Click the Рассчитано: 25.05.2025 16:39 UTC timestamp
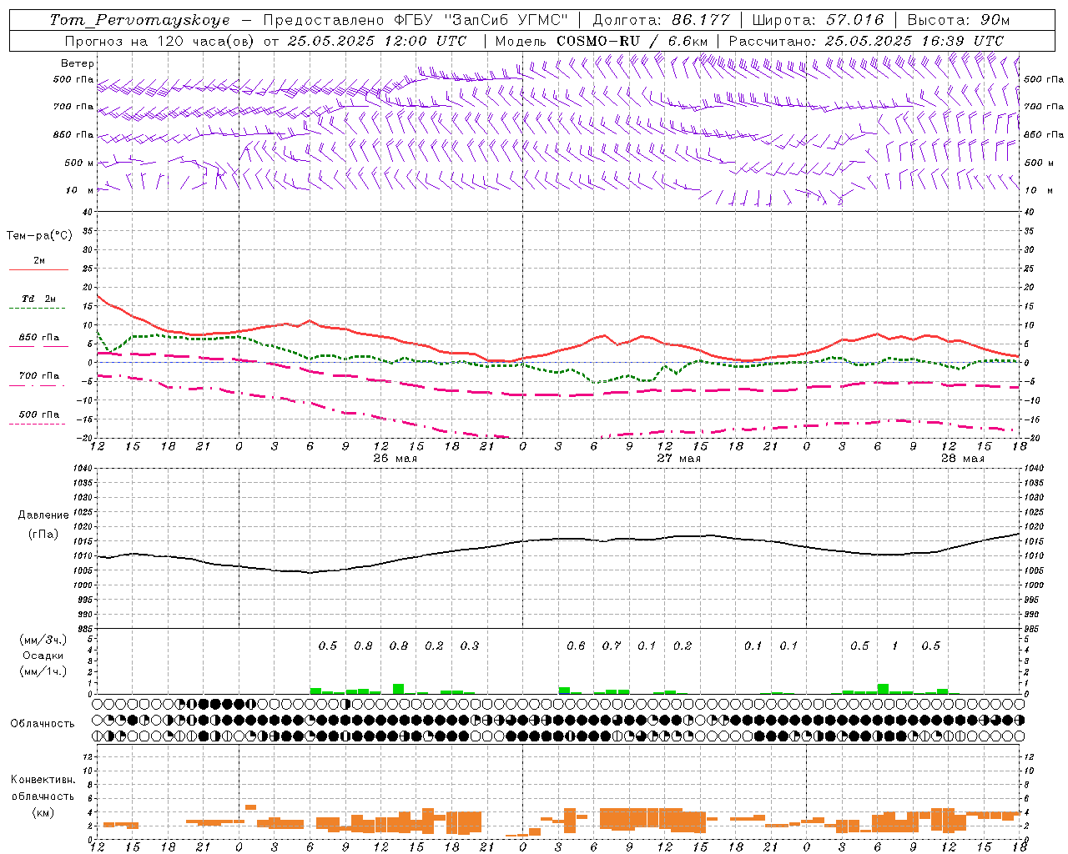The height and width of the screenshot is (854, 1068). [866, 41]
